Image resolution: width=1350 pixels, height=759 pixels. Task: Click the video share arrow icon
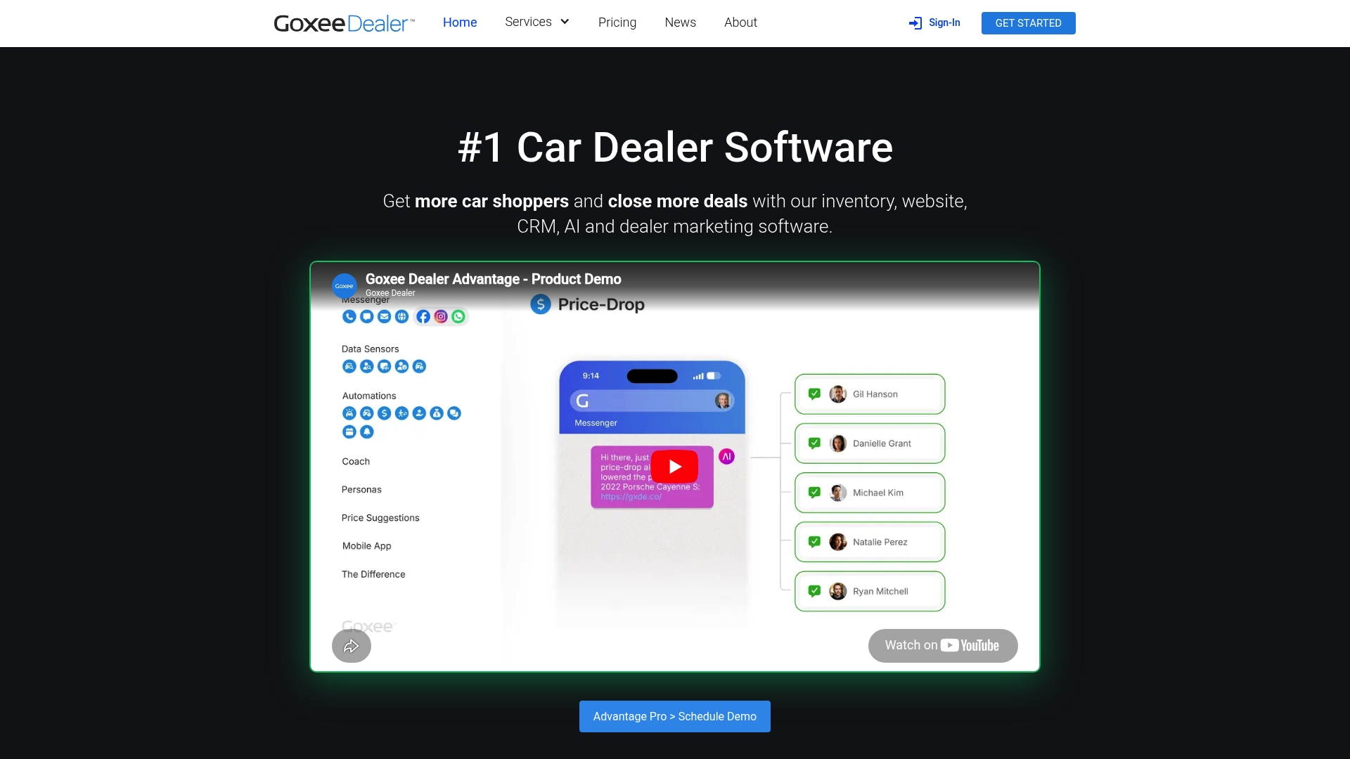click(352, 646)
